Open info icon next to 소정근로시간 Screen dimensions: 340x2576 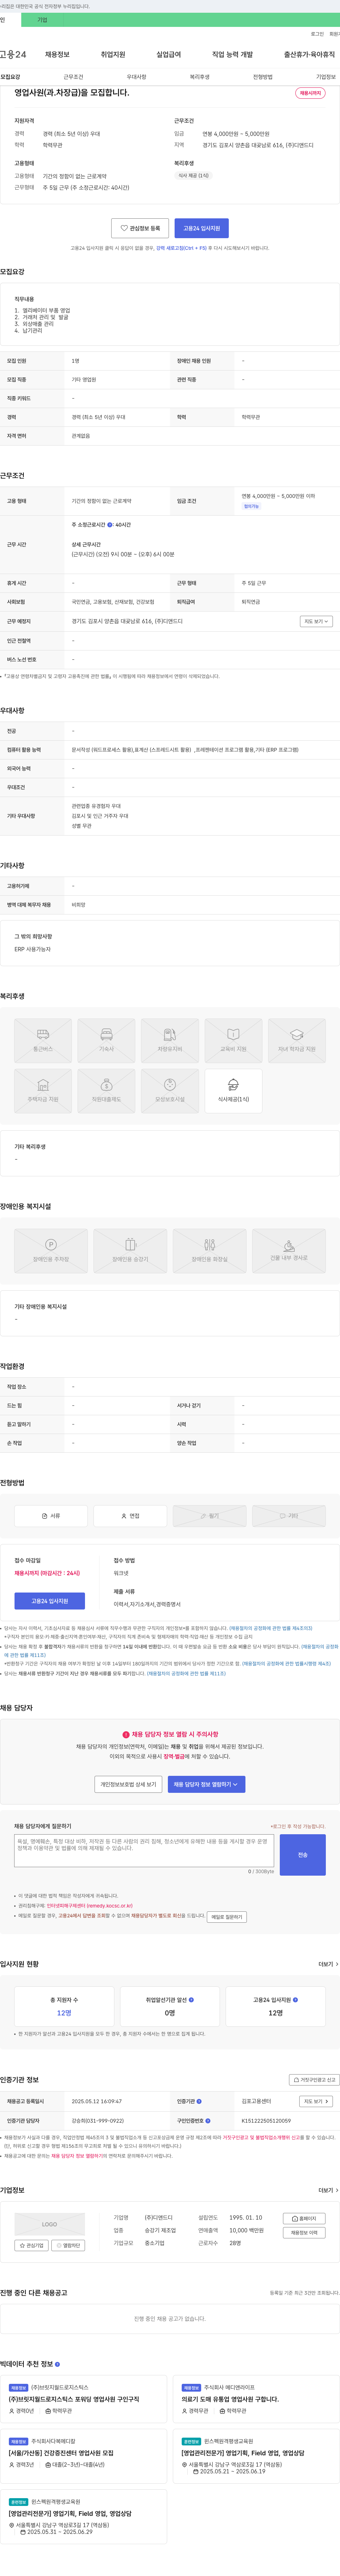[x=110, y=524]
